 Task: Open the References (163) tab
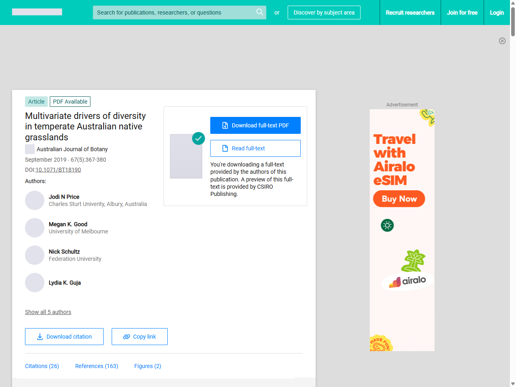(97, 366)
